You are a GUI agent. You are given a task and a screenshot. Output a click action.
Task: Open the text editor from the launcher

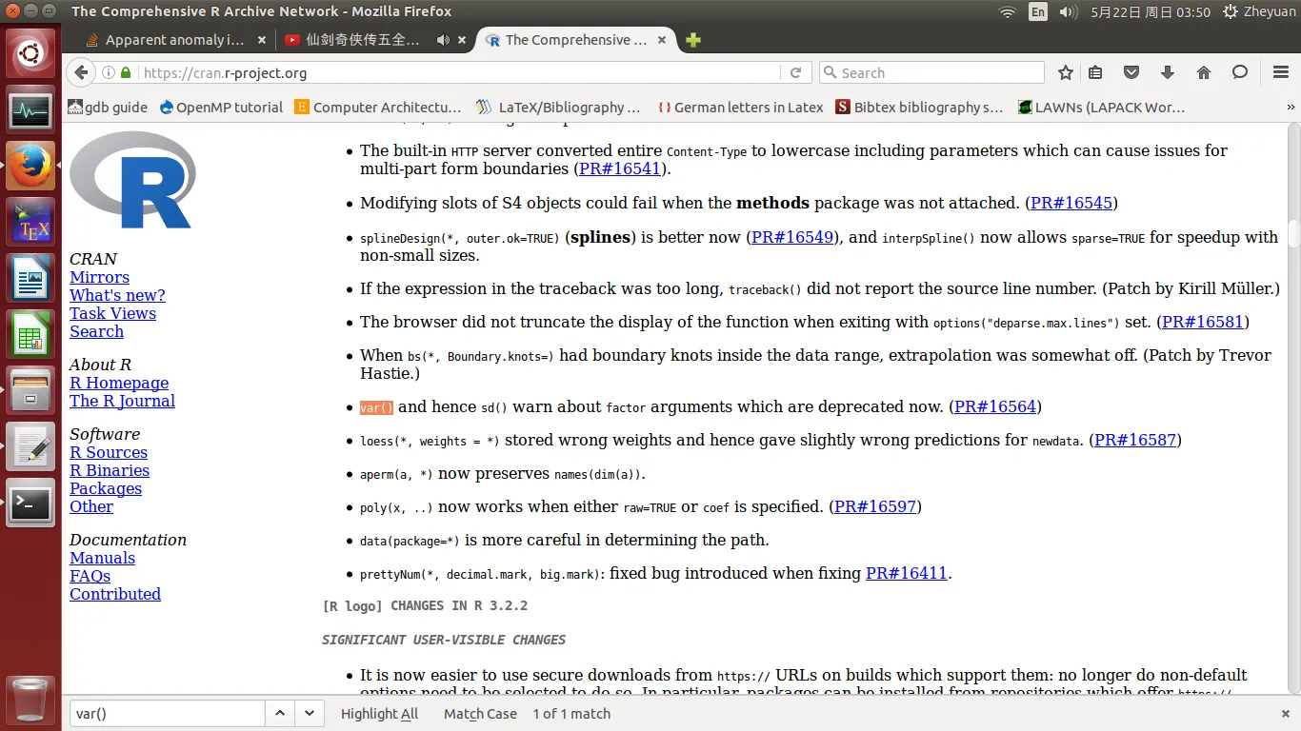(x=30, y=447)
